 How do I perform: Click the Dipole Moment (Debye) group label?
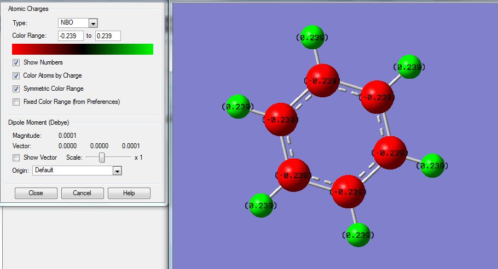click(38, 122)
